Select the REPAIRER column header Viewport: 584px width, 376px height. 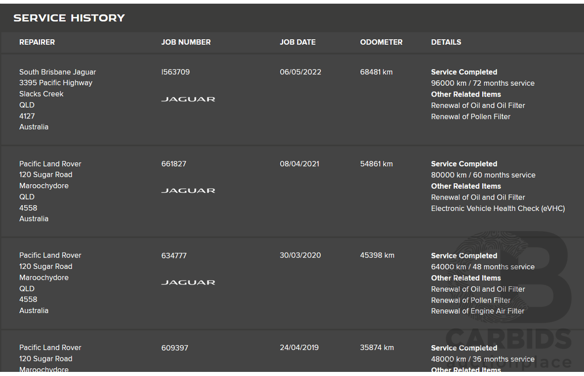[37, 42]
